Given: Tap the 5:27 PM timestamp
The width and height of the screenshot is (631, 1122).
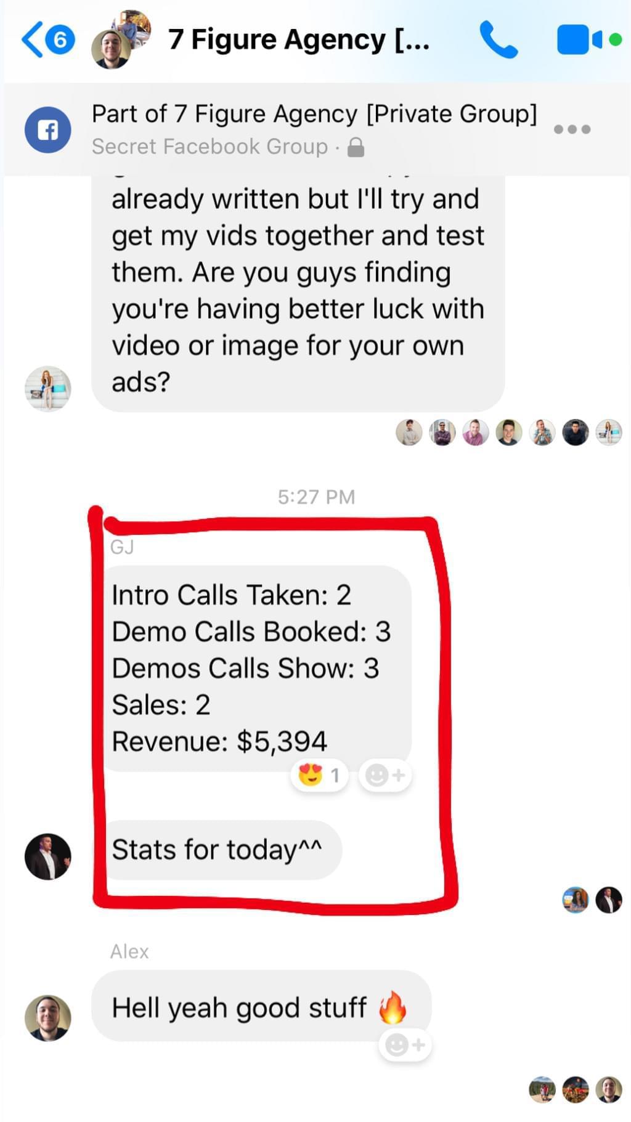Looking at the screenshot, I should pyautogui.click(x=316, y=497).
